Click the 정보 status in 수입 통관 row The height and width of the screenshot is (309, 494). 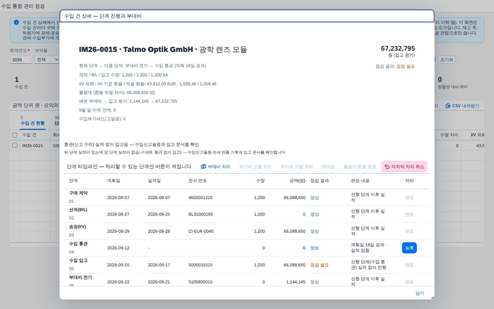point(315,248)
